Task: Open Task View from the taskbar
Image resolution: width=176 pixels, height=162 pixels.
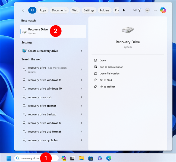Action: click(73, 158)
